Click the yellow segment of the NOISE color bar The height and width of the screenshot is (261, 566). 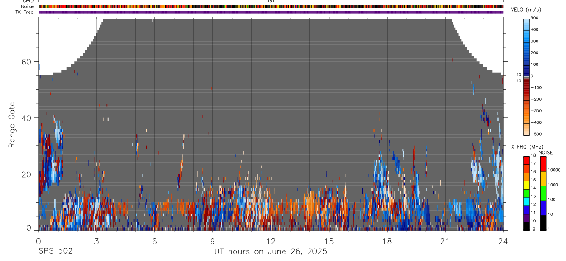click(x=543, y=179)
